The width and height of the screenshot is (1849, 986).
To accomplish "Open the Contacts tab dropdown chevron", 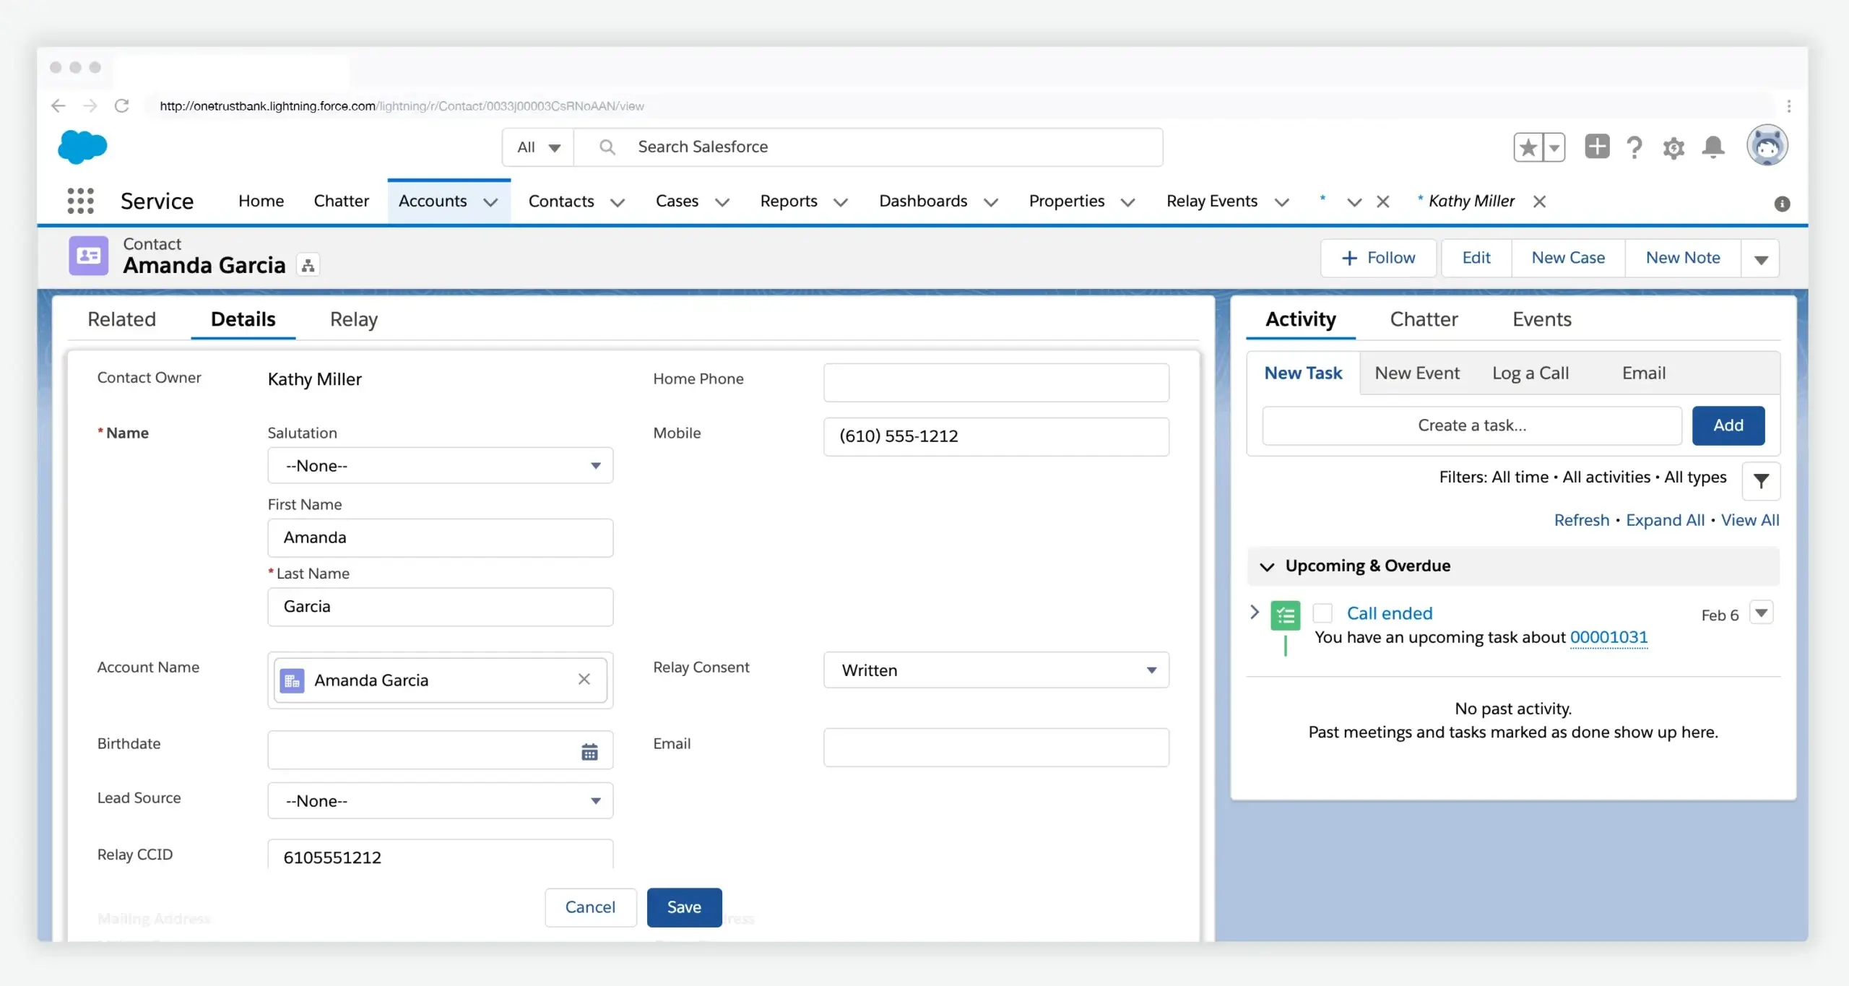I will click(618, 202).
